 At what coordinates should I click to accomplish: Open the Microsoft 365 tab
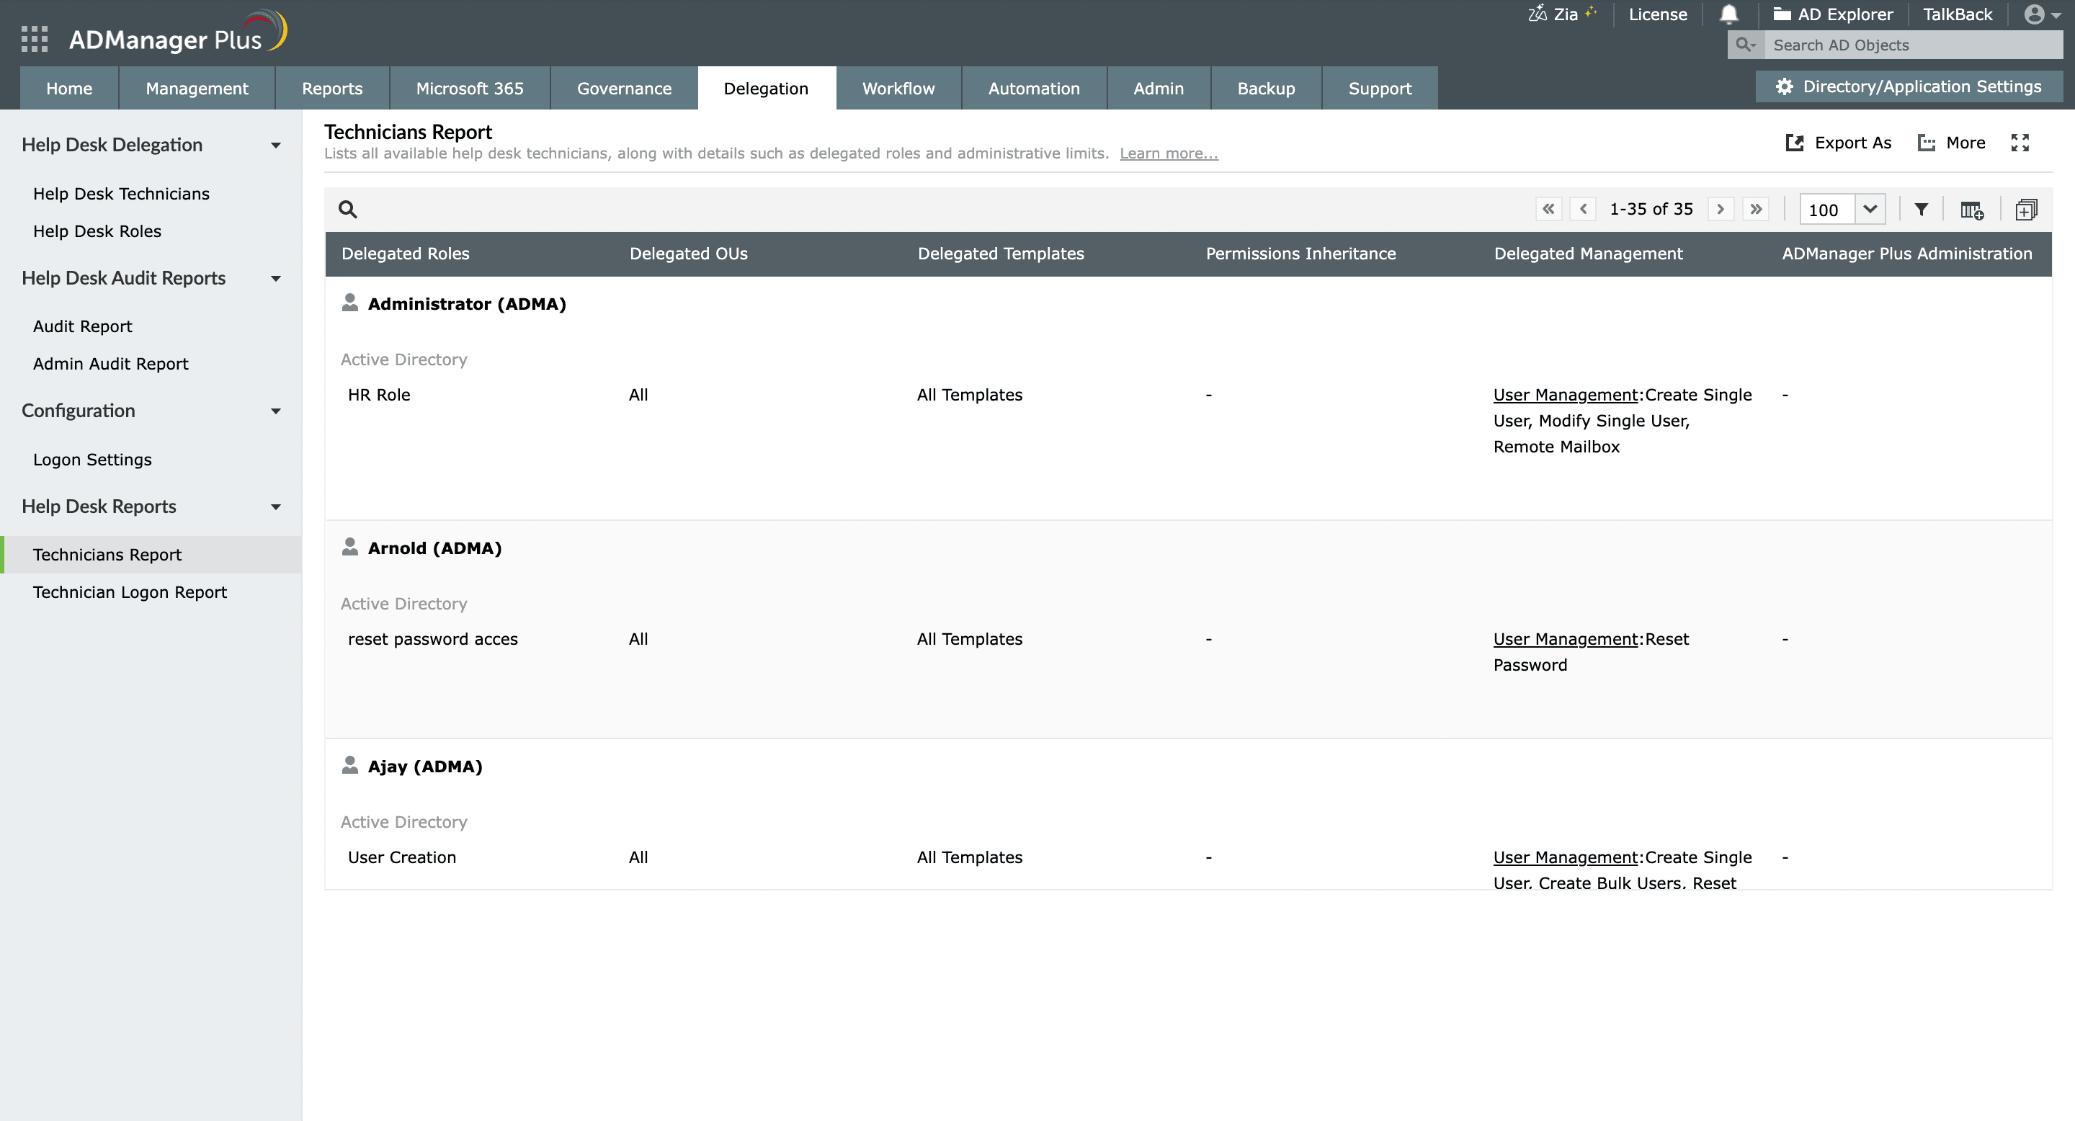469,89
